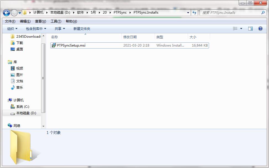269x168 pixels.
Task: Click the date 2021-03-20 2:18
Action: (x=136, y=45)
